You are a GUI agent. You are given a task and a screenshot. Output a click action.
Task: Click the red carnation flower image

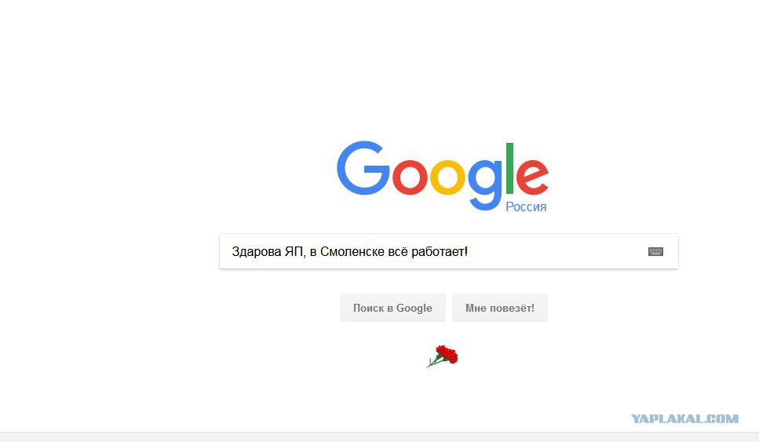pos(443,356)
